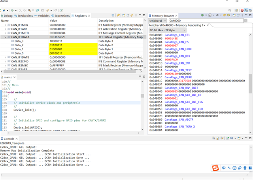The width and height of the screenshot is (253, 180).
Task: Select the Data_2 register row
Action: point(19,45)
